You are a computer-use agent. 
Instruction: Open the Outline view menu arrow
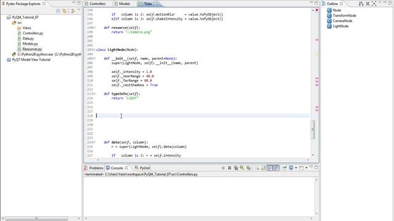tap(380, 2)
